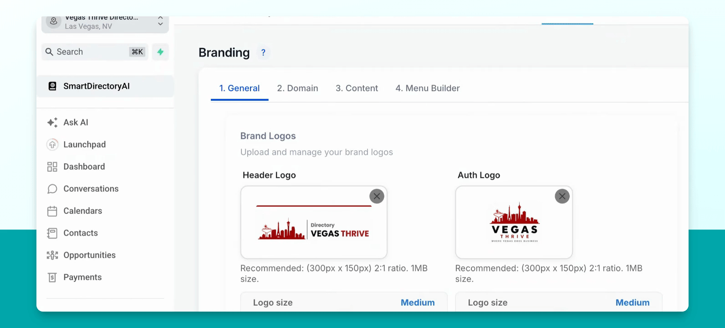Click the Auth Logo thumbnail
Viewport: 725px width, 328px height.
[x=514, y=222]
